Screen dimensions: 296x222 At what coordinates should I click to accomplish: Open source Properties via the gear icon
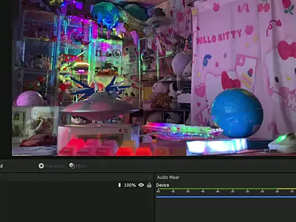pyautogui.click(x=41, y=166)
